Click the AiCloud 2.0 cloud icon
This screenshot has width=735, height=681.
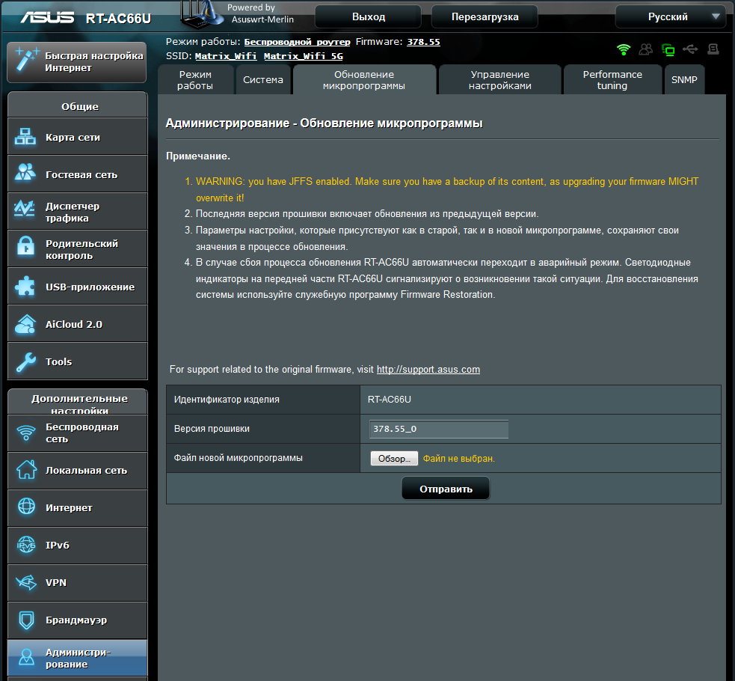point(25,323)
